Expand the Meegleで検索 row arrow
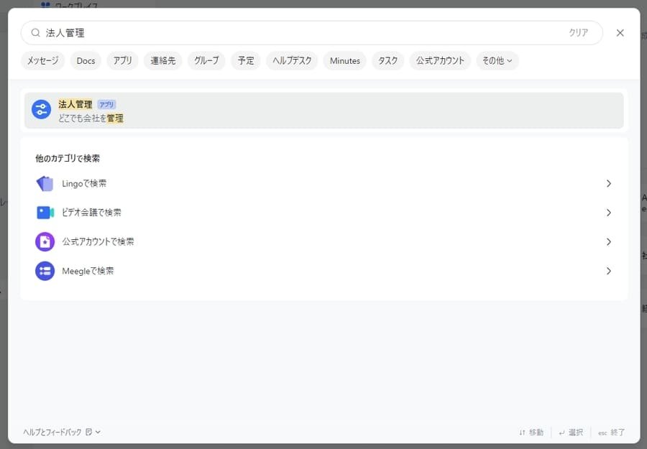The height and width of the screenshot is (449, 647). click(608, 271)
